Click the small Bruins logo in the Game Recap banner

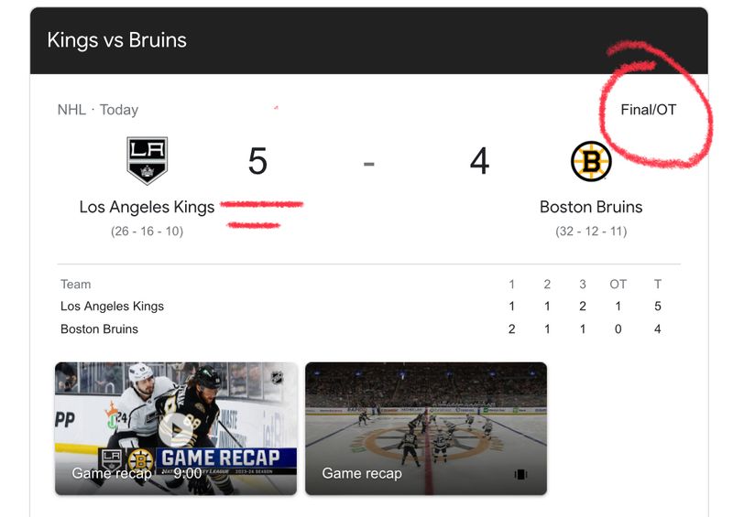(x=140, y=459)
